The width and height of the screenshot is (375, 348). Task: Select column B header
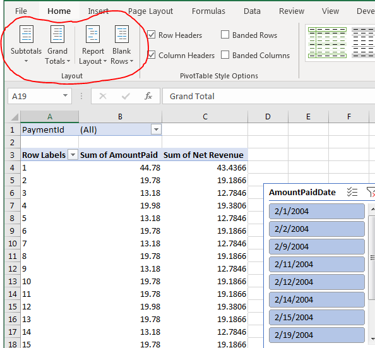pyautogui.click(x=121, y=117)
